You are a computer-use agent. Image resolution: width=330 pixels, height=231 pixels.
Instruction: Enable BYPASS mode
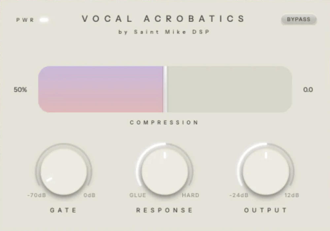tap(298, 19)
